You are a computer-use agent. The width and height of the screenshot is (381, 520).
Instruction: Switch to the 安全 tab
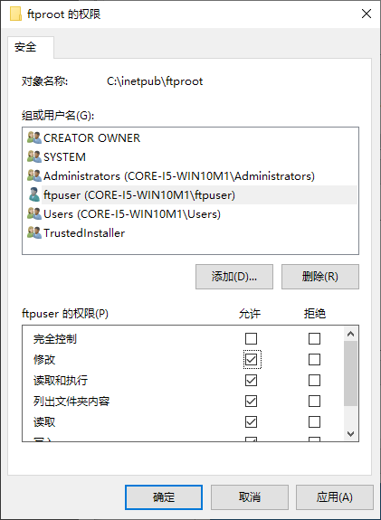tap(25, 47)
